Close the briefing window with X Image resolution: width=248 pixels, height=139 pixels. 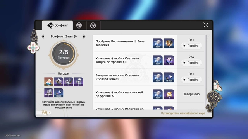click(x=206, y=25)
